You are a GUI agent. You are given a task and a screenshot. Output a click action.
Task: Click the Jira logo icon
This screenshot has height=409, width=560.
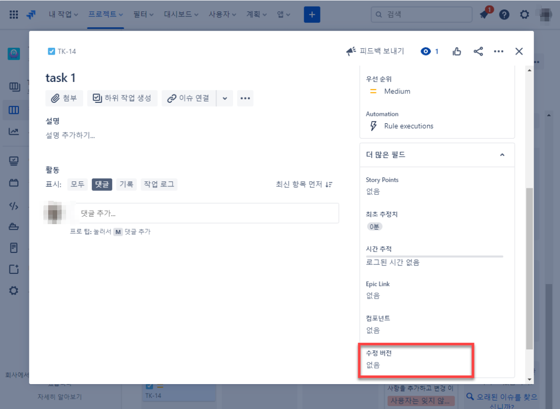[31, 14]
